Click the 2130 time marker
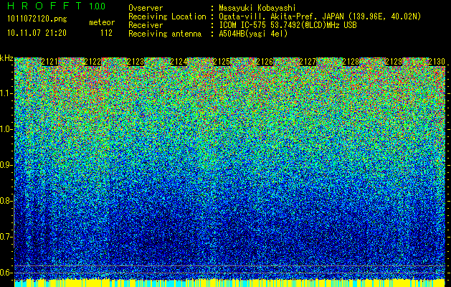Viewport: 451px width, 287px height. point(437,62)
